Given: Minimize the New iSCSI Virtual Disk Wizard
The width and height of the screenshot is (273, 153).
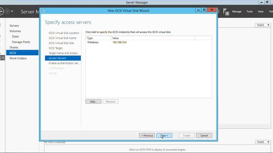Looking at the screenshot, I should pos(198,10).
